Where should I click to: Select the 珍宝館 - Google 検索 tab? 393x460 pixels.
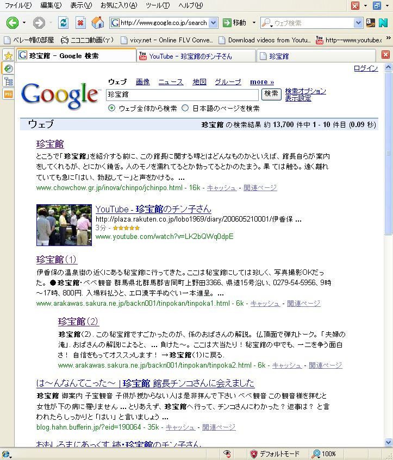coord(76,55)
